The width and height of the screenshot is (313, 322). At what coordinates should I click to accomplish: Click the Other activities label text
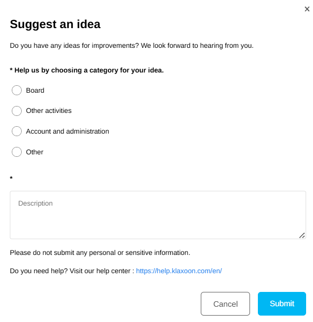pyautogui.click(x=49, y=110)
